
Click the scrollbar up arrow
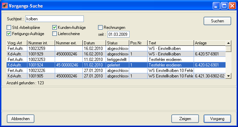tap(228, 43)
